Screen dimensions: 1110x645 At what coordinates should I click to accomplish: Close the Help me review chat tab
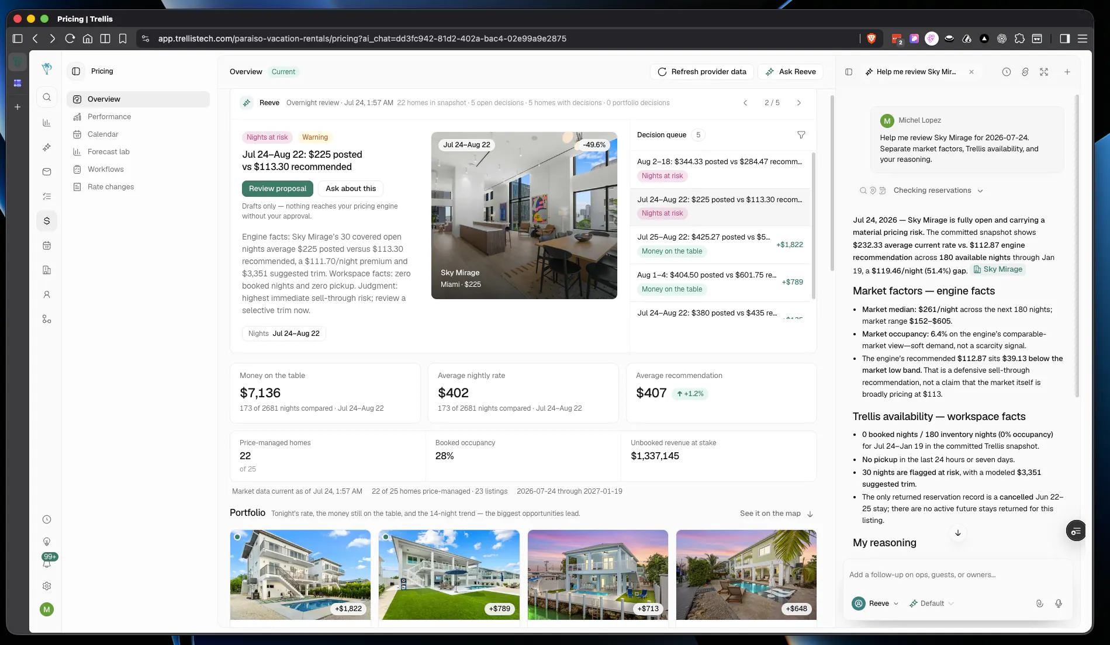(971, 72)
